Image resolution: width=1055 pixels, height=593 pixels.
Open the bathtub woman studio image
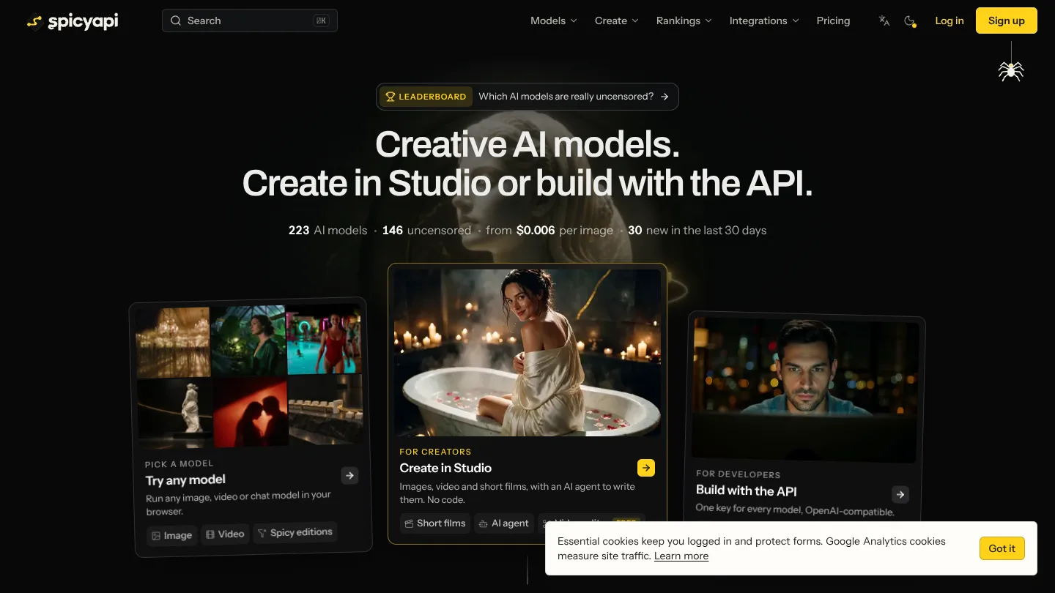[527, 353]
